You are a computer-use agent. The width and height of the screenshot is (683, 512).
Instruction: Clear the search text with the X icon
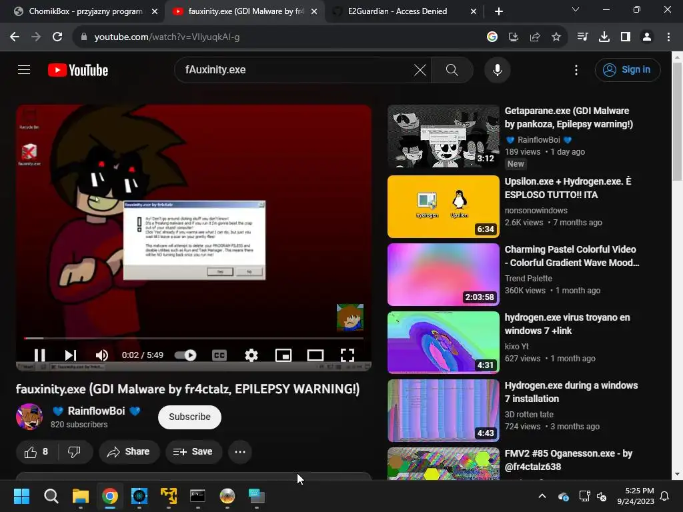(x=420, y=69)
